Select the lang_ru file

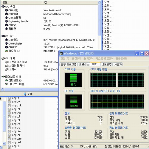pos(14,128)
